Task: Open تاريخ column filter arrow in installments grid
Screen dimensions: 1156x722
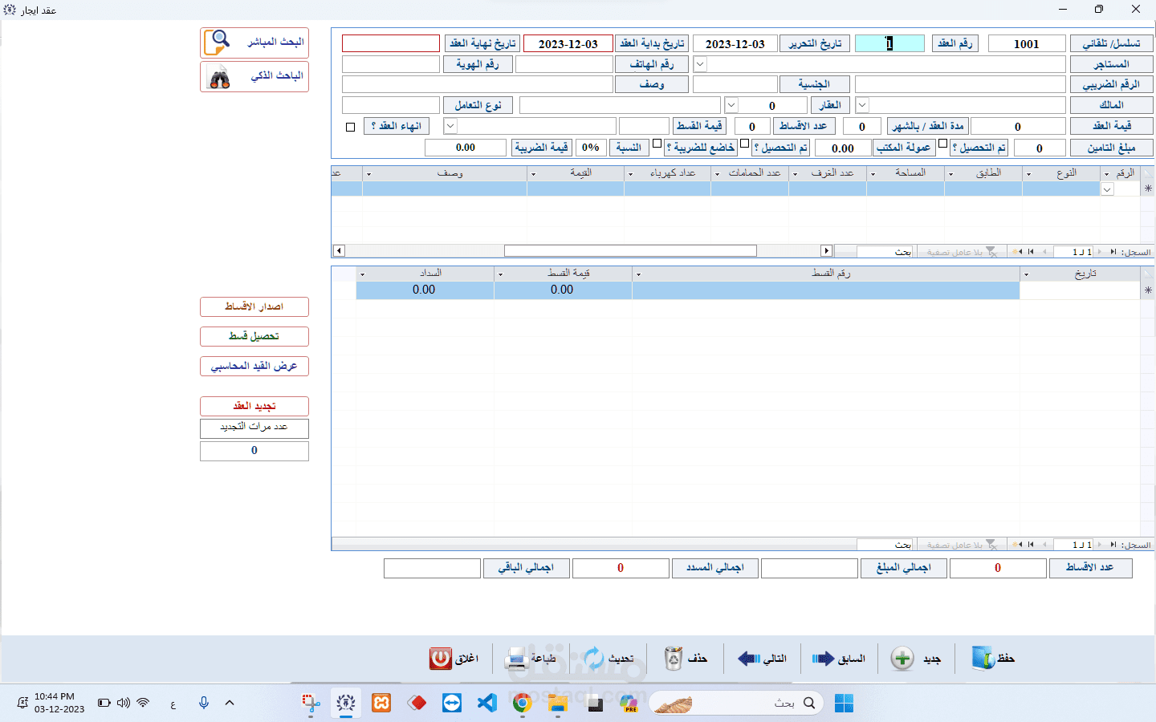Action: (1026, 274)
